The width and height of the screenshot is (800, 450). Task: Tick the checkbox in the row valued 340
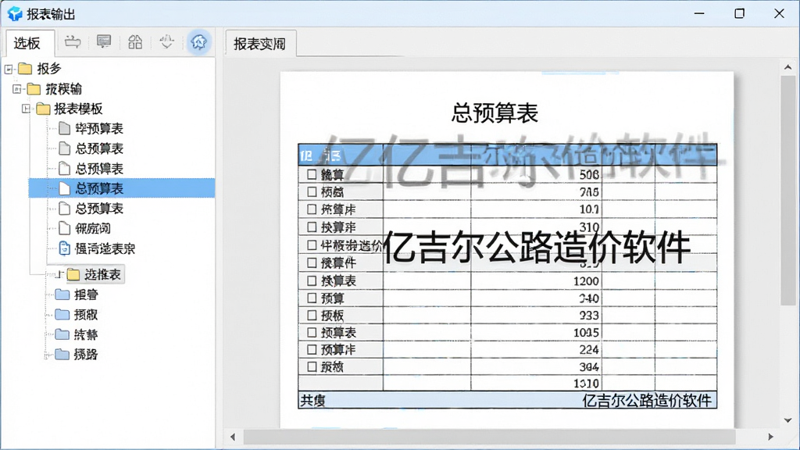[312, 298]
